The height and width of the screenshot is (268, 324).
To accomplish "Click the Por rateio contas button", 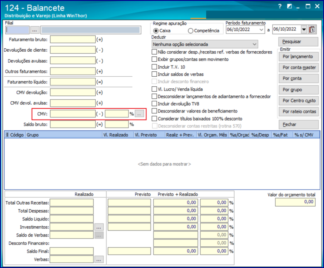I will (x=299, y=111).
